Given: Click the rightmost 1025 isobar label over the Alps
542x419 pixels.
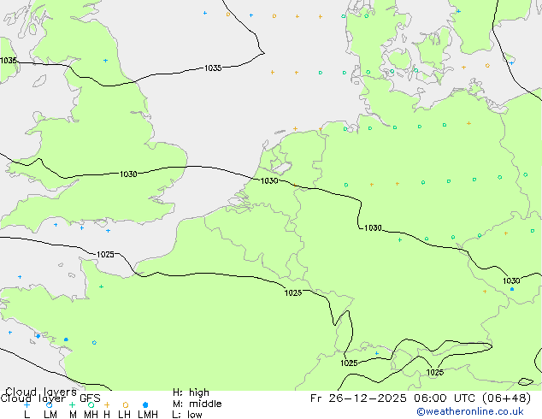Looking at the screenshot, I should pyautogui.click(x=435, y=372).
